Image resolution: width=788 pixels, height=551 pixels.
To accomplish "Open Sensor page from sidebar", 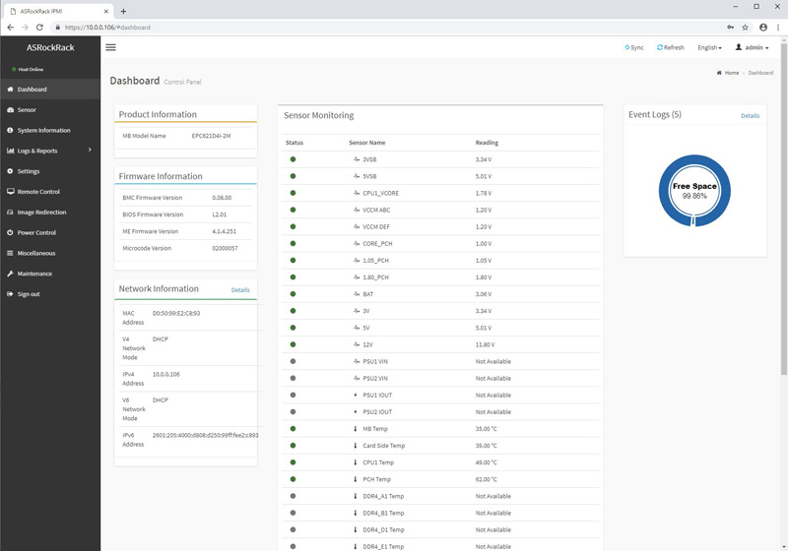I will (x=27, y=110).
